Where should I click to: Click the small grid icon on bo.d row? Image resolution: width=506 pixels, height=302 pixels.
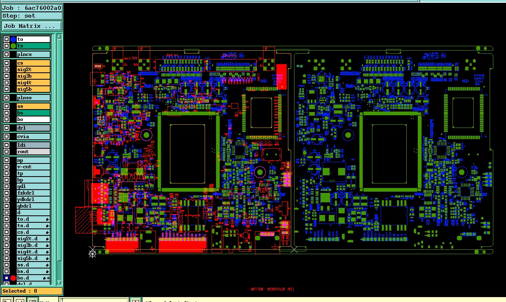point(49,278)
